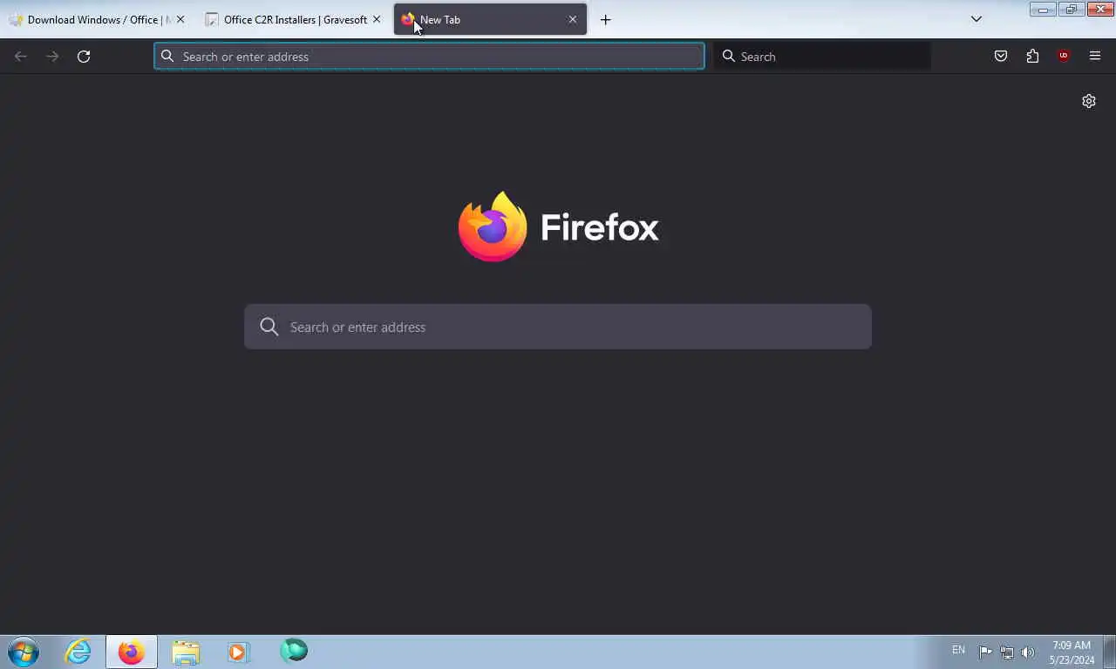Screen dimensions: 1116x669
Task: Click the Show desktop strip
Action: click(1110, 652)
